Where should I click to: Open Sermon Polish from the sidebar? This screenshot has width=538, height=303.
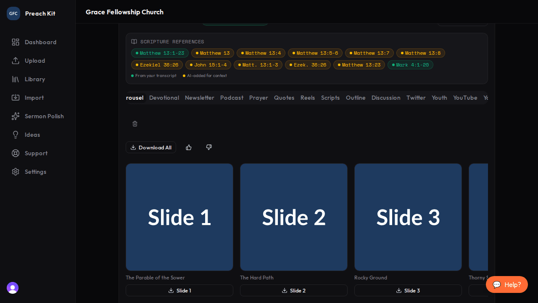16,116
